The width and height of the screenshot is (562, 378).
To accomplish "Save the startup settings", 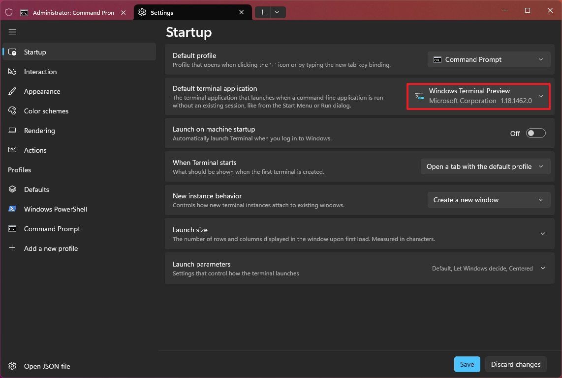I will (x=467, y=364).
